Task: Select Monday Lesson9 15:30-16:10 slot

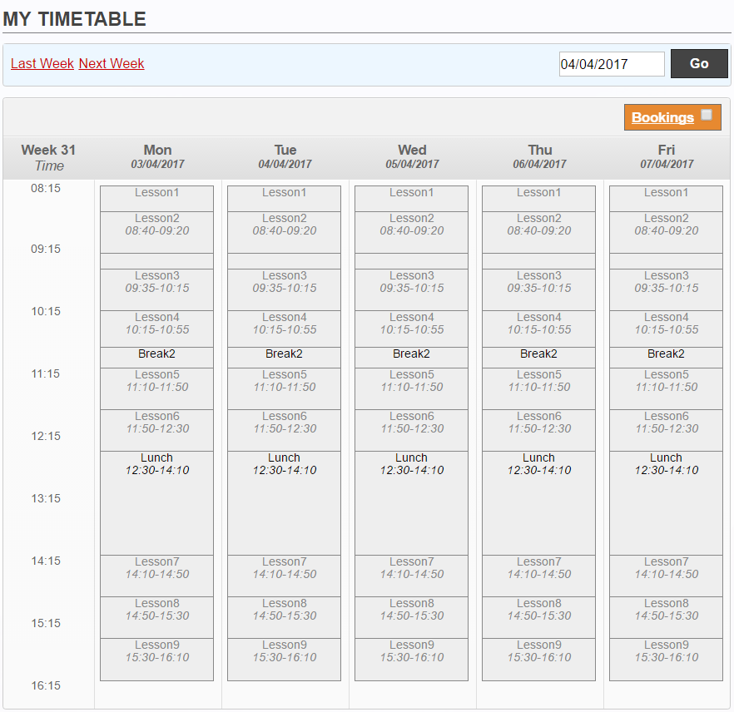Action: pos(156,660)
